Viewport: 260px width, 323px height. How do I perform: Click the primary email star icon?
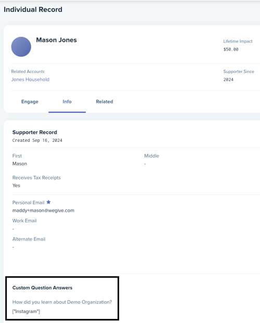pyautogui.click(x=48, y=202)
